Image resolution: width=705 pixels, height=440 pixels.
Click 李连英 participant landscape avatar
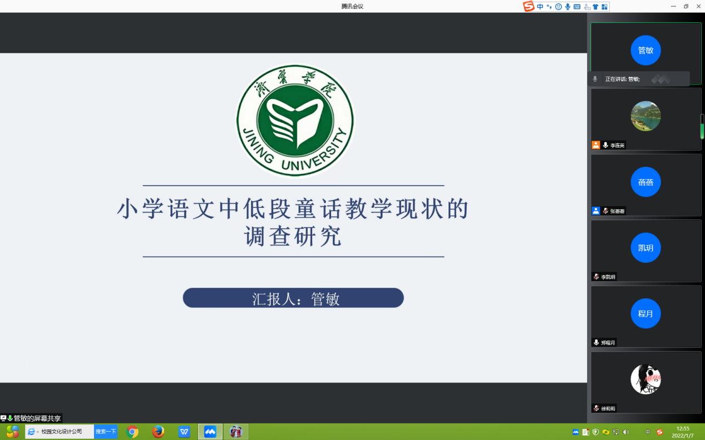[x=645, y=116]
